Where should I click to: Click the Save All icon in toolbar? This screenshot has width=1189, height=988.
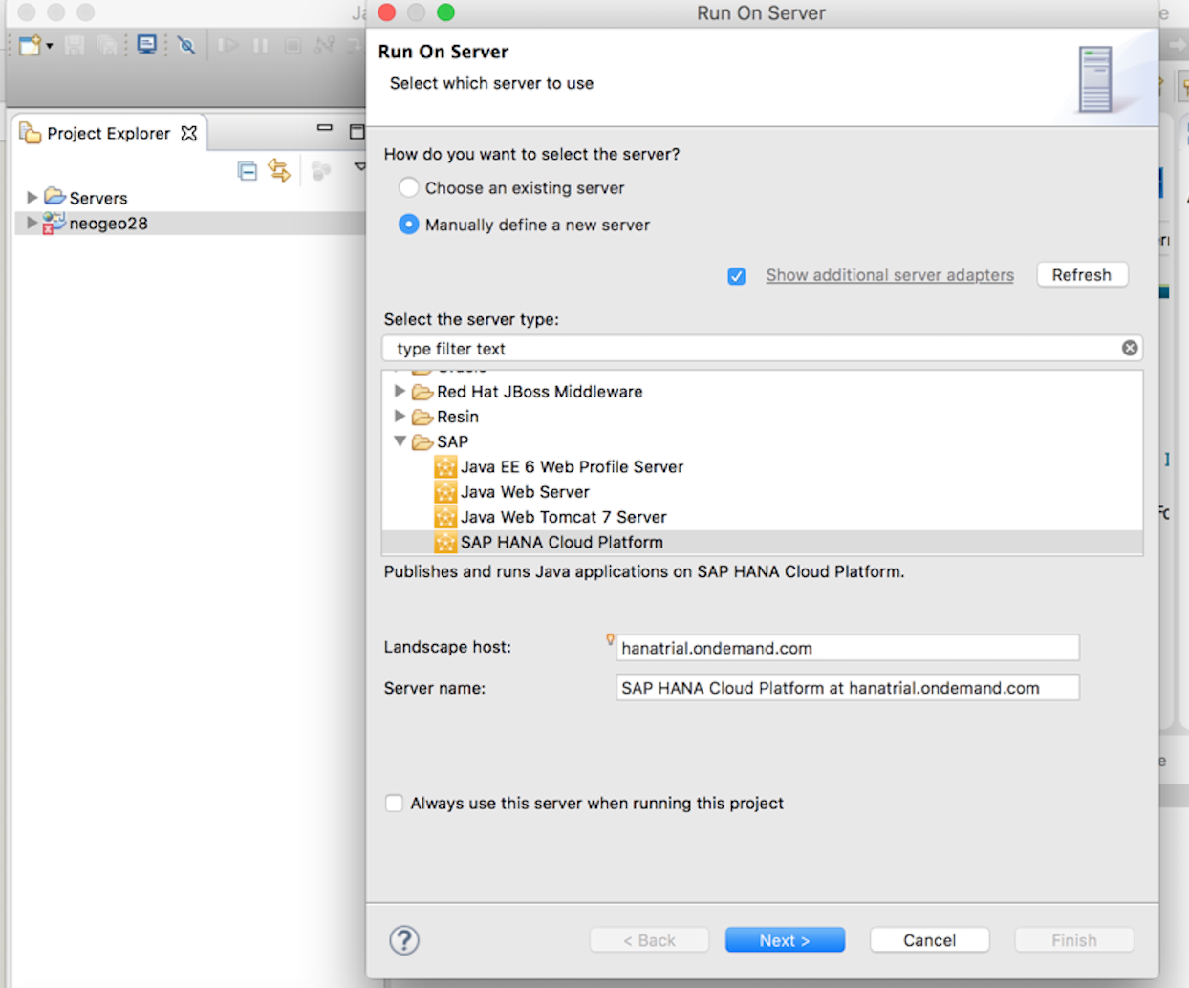tap(107, 45)
